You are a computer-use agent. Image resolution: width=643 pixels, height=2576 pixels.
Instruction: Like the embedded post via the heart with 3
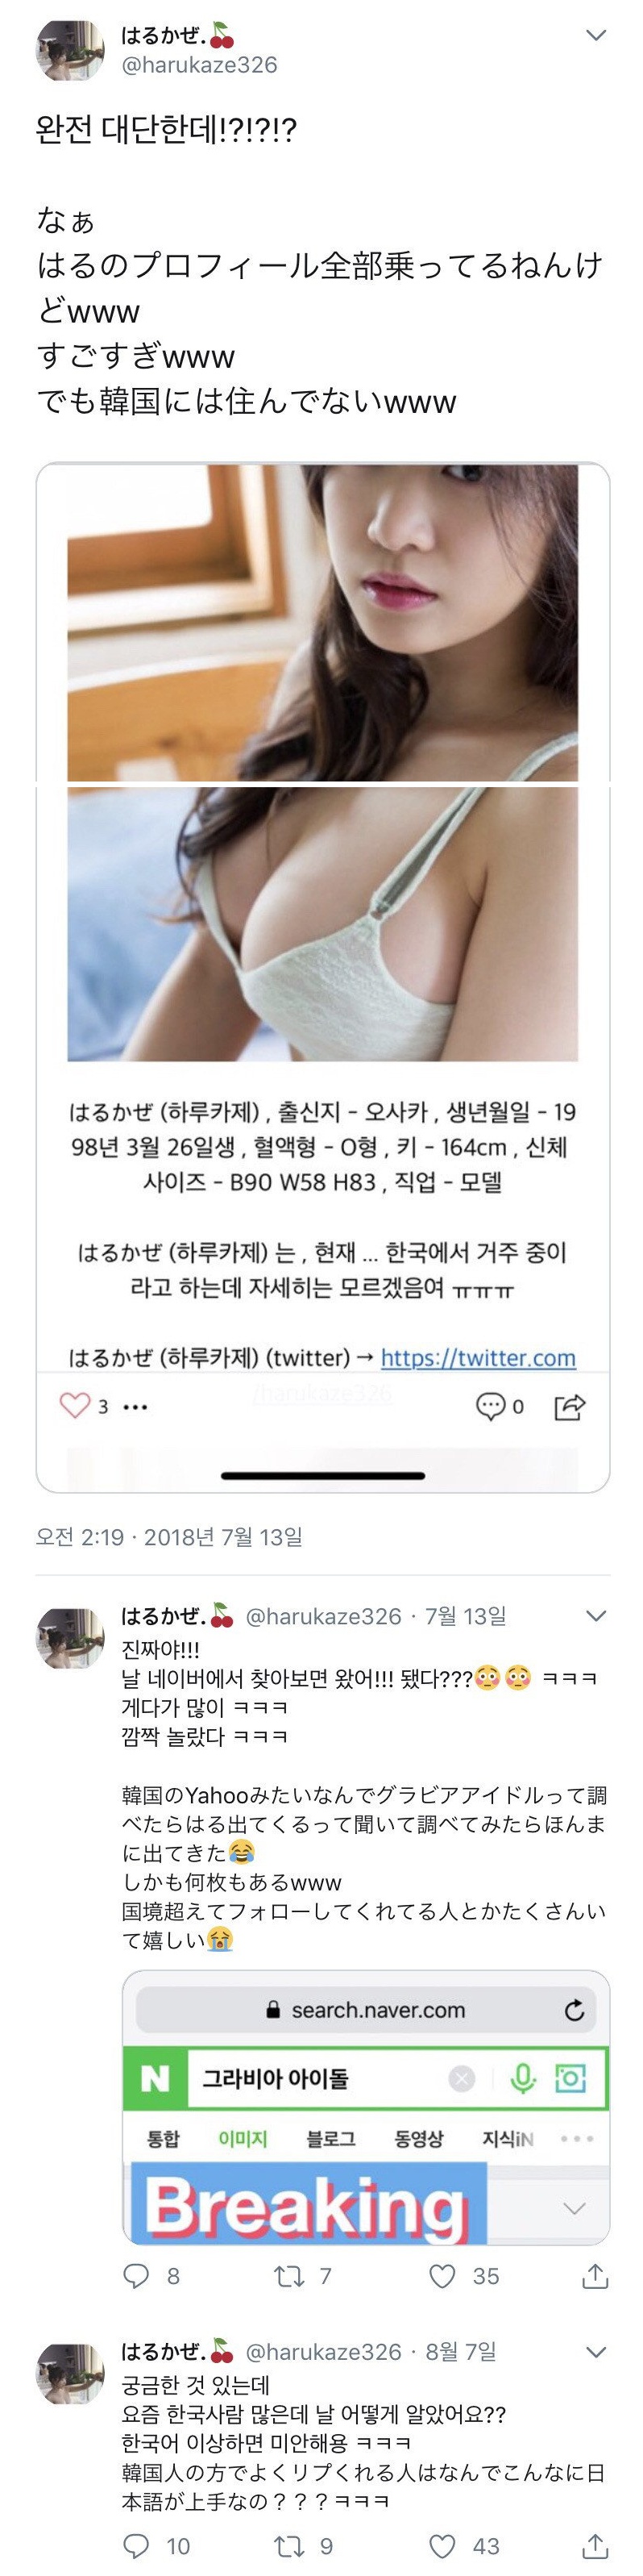(75, 1406)
